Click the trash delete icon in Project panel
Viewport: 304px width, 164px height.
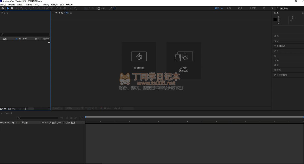point(25,109)
